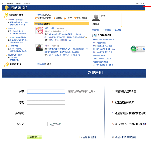
Task: Click the orange heart make-friends icon
Action: point(76,18)
